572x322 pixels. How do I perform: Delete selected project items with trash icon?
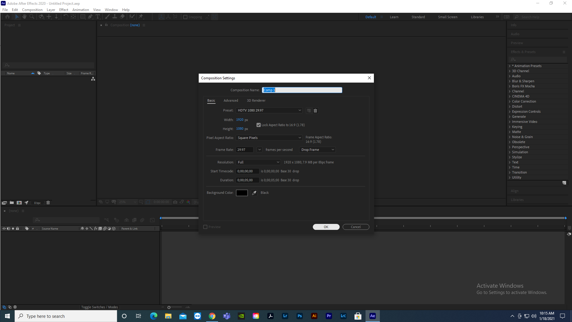coord(48,203)
